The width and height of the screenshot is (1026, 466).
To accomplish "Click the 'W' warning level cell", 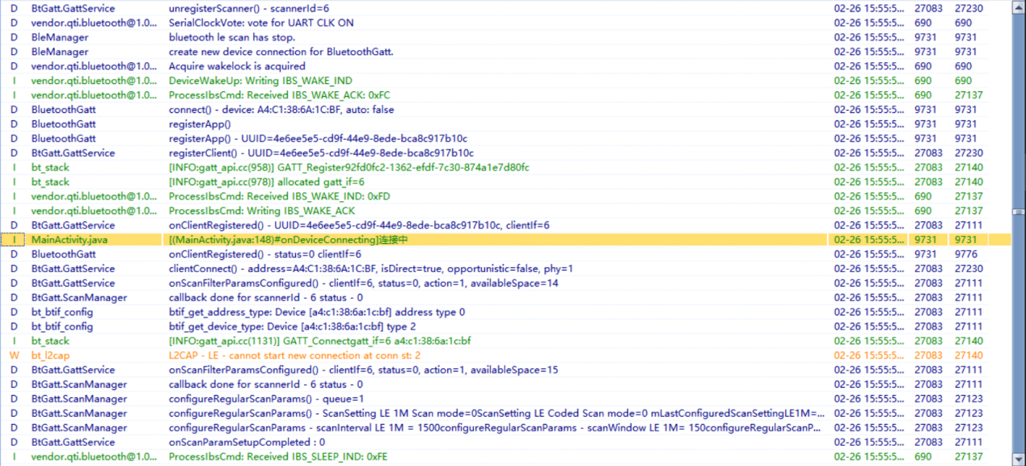I will click(x=13, y=356).
